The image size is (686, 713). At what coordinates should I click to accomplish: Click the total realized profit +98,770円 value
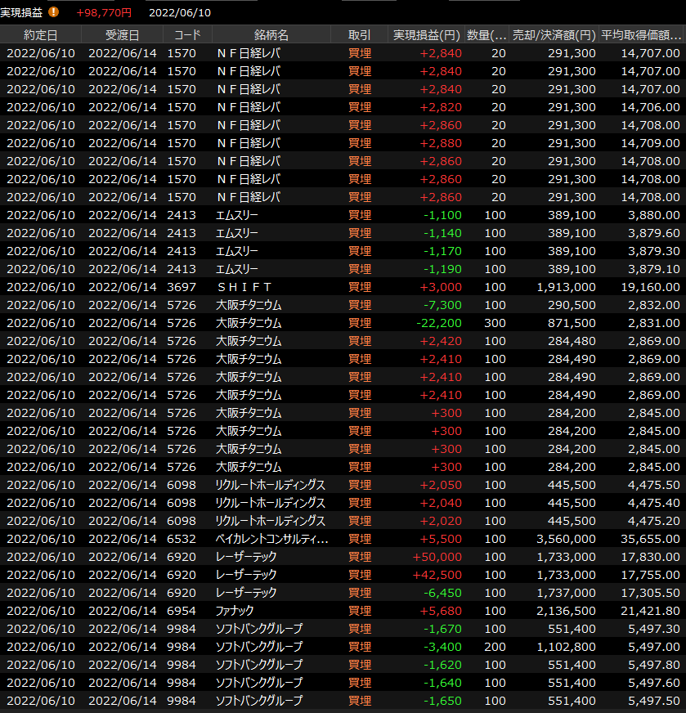[103, 12]
